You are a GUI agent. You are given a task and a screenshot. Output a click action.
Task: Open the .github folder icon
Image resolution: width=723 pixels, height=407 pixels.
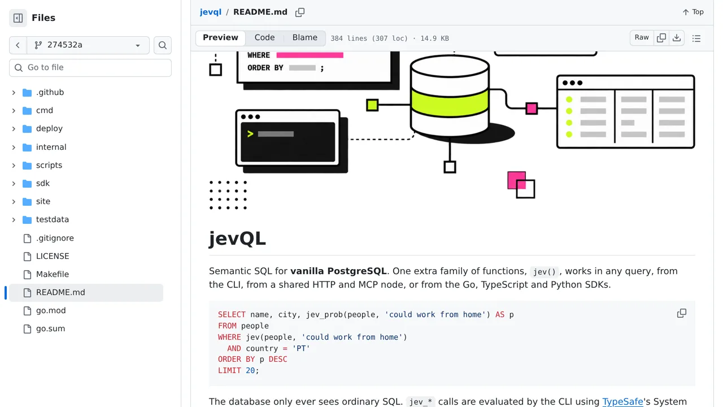27,93
